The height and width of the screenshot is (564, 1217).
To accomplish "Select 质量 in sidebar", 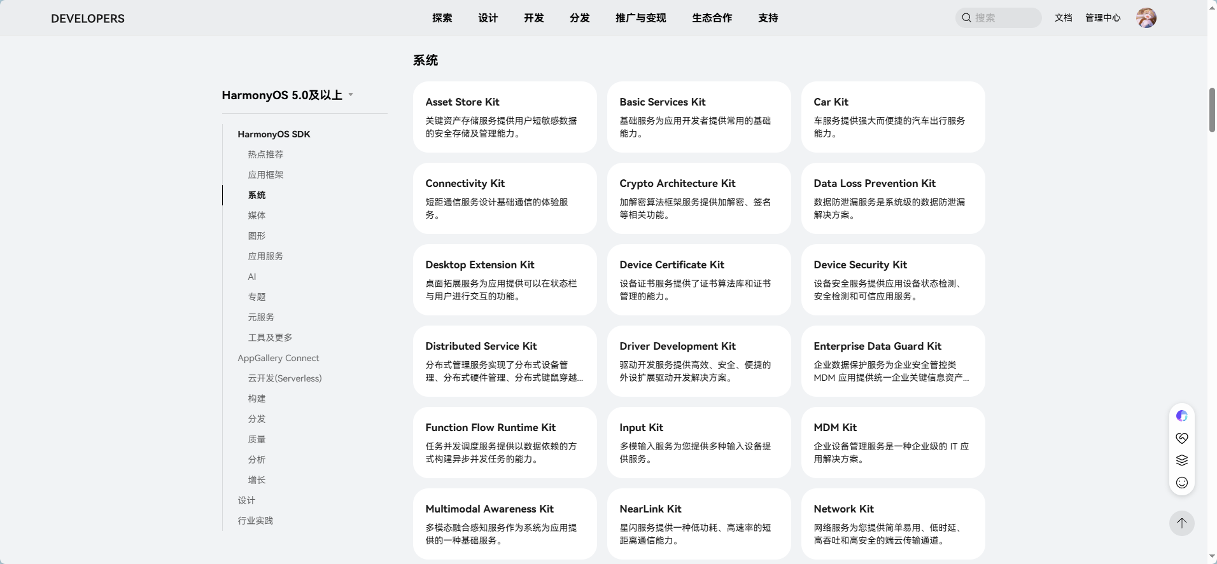I will (257, 439).
